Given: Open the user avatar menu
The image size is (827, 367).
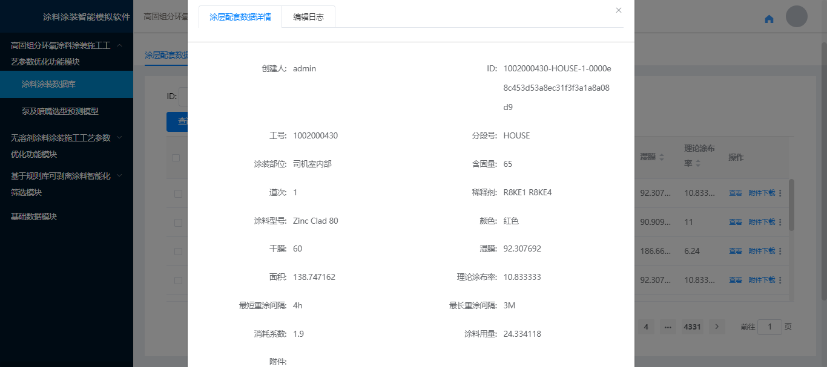Looking at the screenshot, I should point(796,16).
